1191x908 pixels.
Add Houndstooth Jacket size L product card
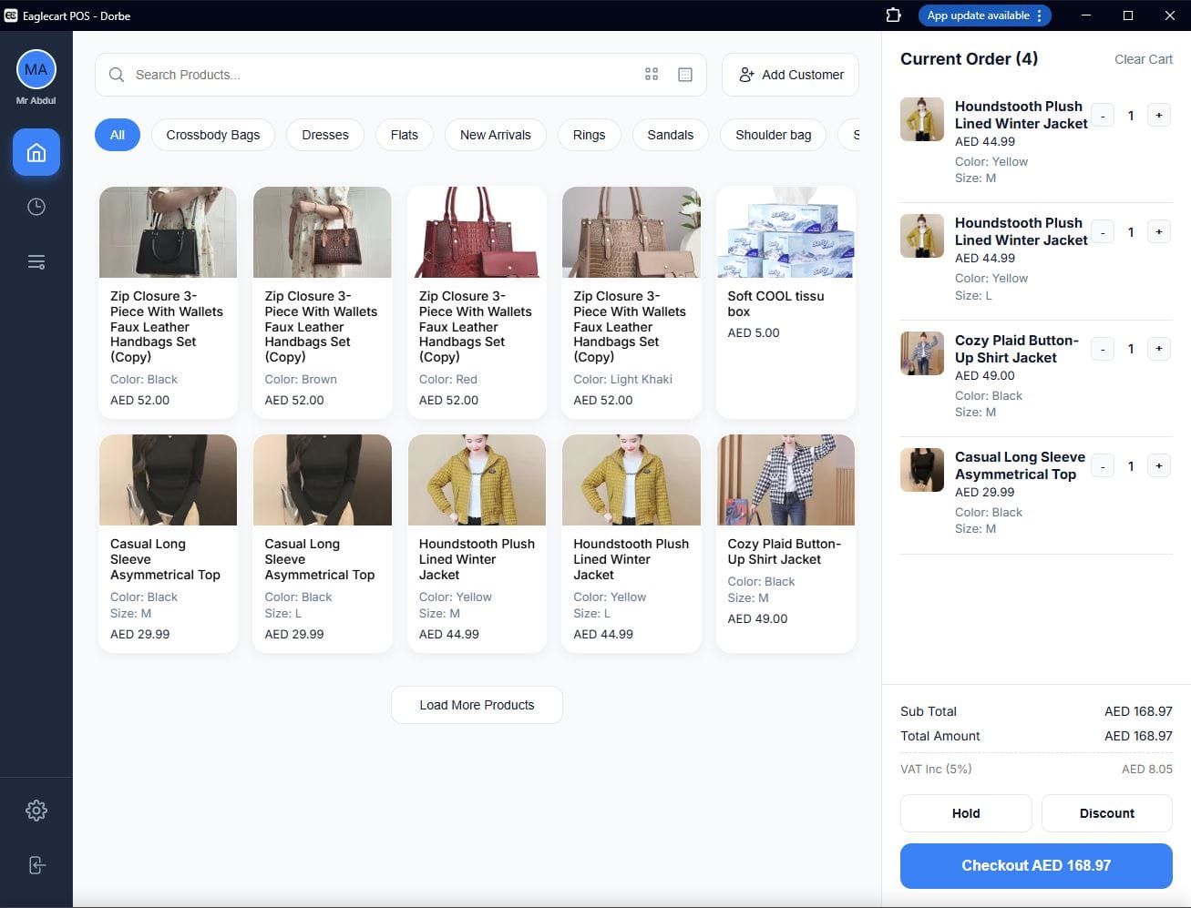click(631, 543)
